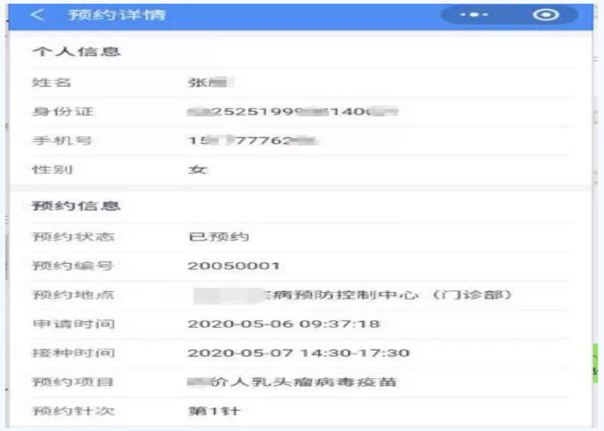Click the 性别 label

click(x=52, y=169)
